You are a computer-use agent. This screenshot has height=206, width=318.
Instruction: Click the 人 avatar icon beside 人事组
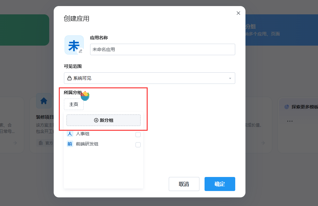[70, 134]
